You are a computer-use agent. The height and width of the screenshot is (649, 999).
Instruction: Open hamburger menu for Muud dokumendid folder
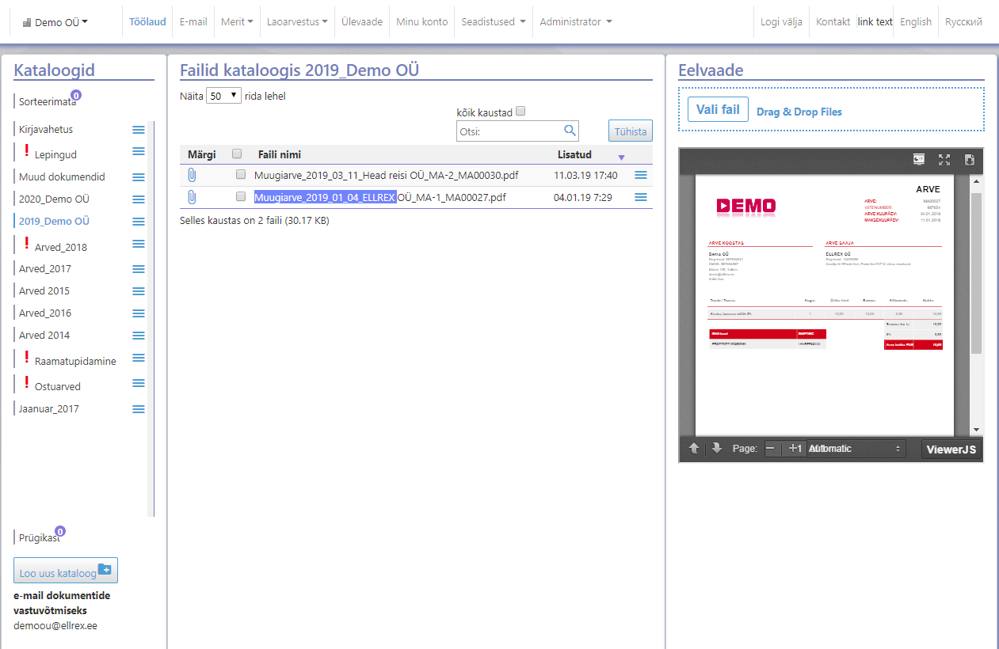click(x=139, y=177)
